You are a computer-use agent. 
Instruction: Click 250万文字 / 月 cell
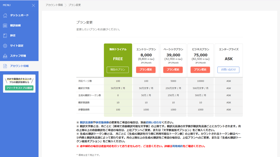click(x=173, y=88)
